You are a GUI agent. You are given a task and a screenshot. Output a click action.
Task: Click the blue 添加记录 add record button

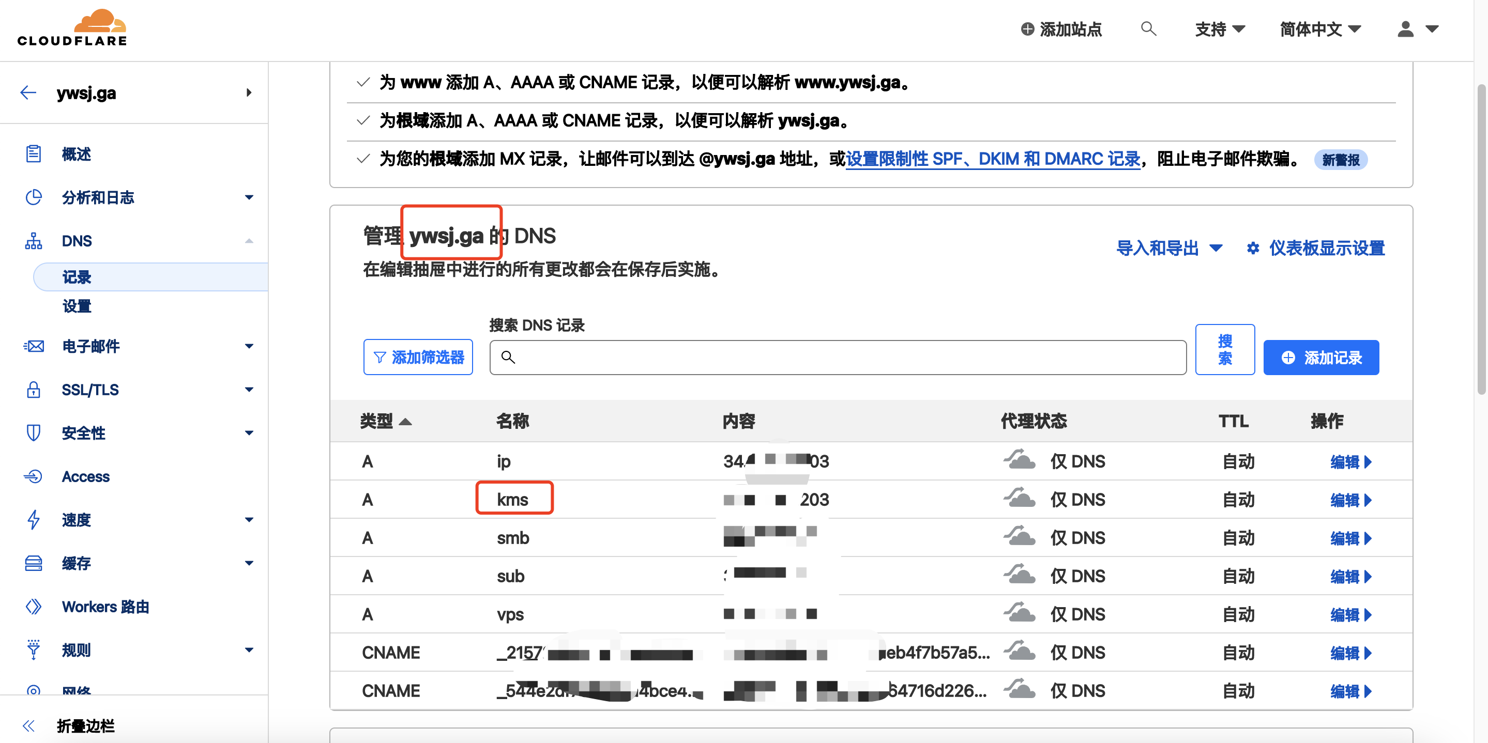(1321, 358)
